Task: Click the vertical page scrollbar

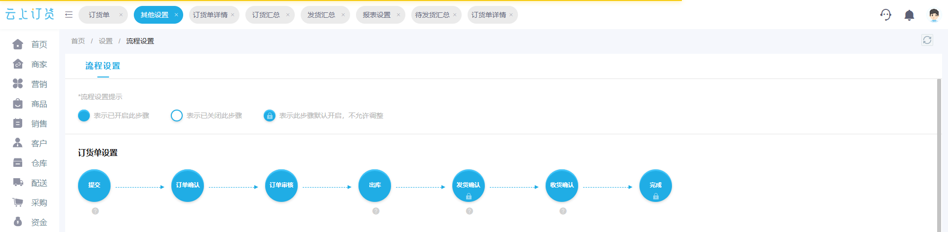Action: (x=939, y=155)
